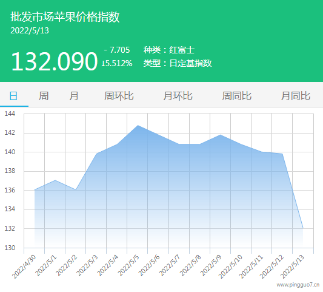323x292 pixels.
Task: Click the ↓5.512% percentage change indicator
Action: (117, 63)
